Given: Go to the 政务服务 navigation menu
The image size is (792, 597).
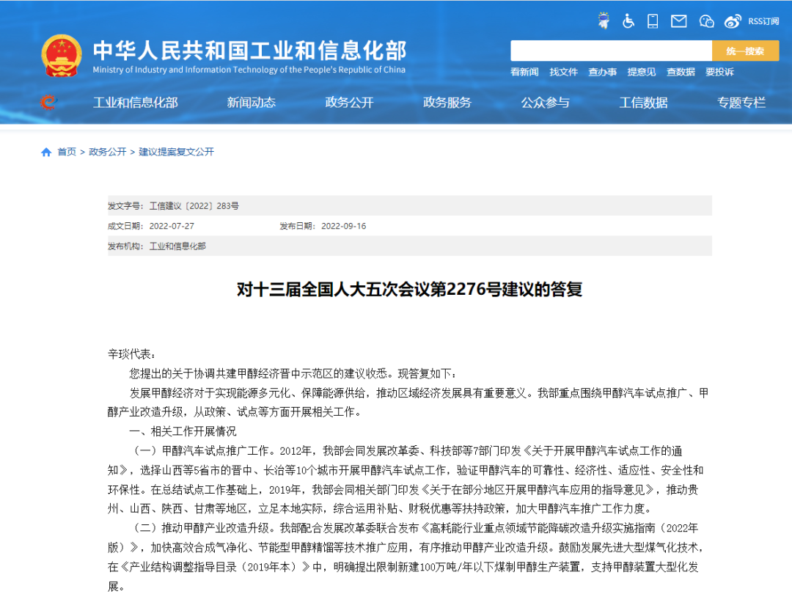Looking at the screenshot, I should click(x=447, y=103).
